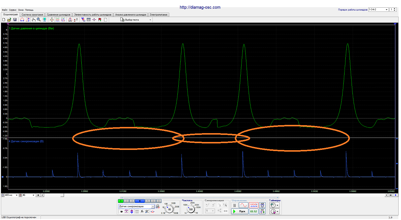
Task: Toggle channel 3 button
Action: point(132,201)
